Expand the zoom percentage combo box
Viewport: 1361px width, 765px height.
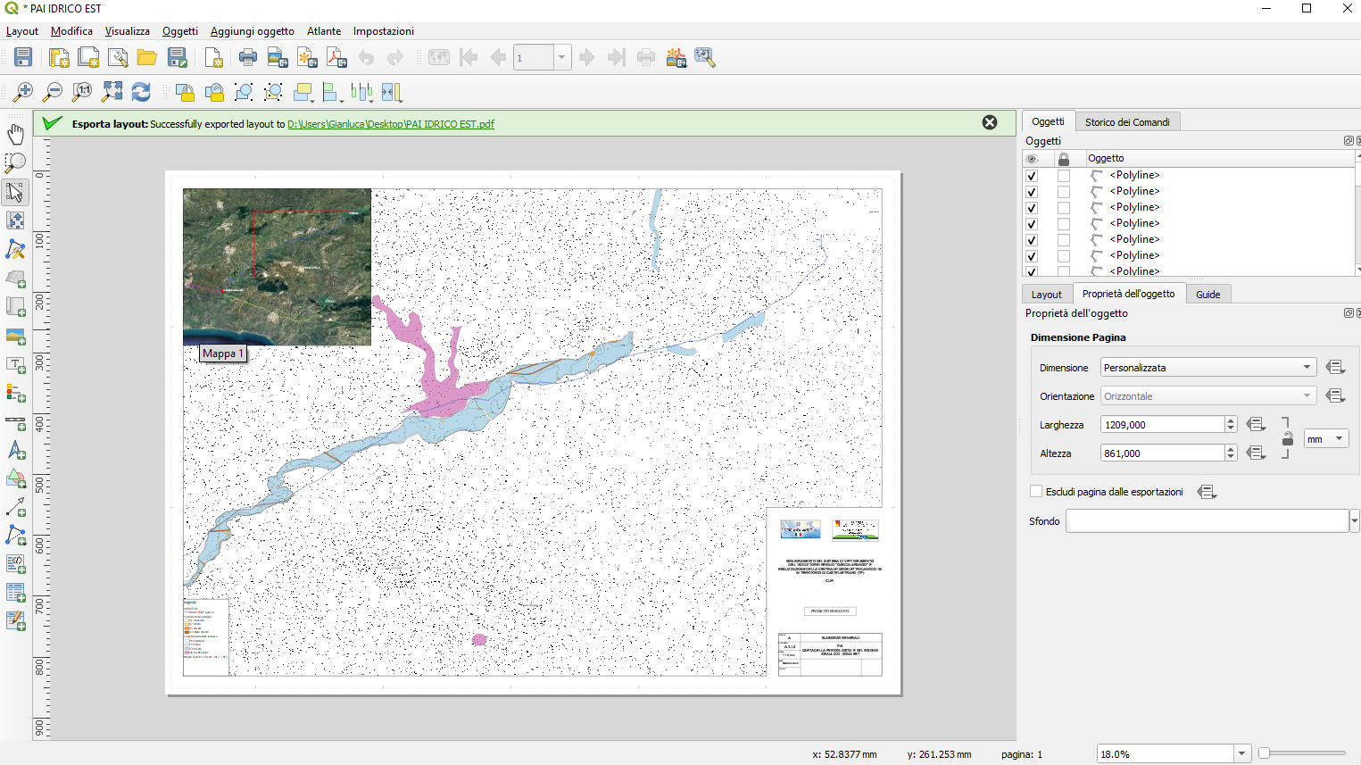pyautogui.click(x=1241, y=753)
